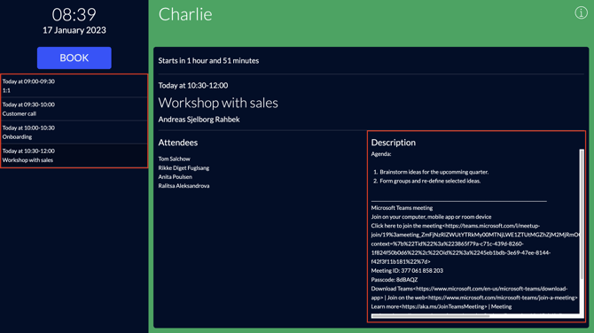This screenshot has width=594, height=333.
Task: Click the horizontal scrollbar under Description text
Action: click(430, 315)
